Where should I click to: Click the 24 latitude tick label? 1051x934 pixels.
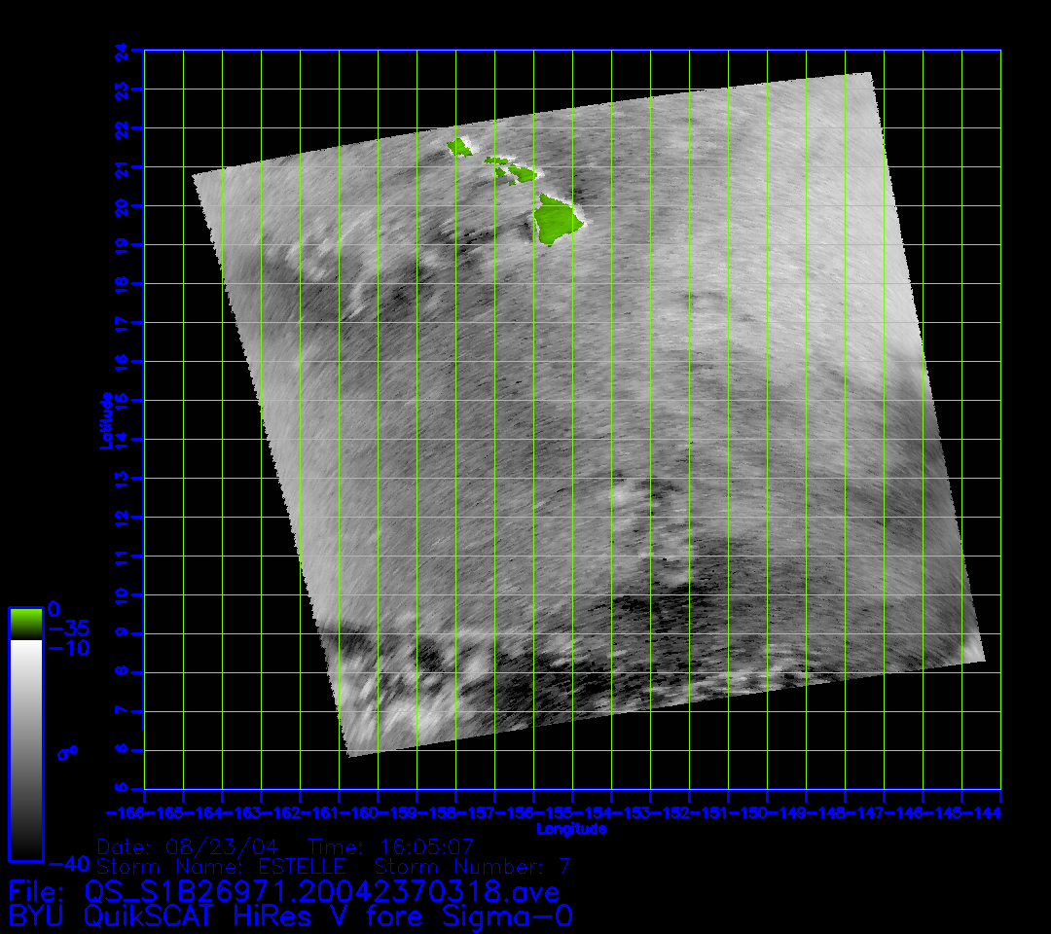tap(122, 50)
